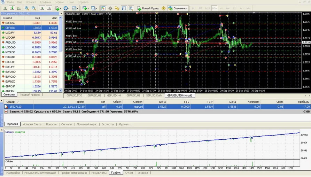Open the chart templates dropdown

point(75,8)
